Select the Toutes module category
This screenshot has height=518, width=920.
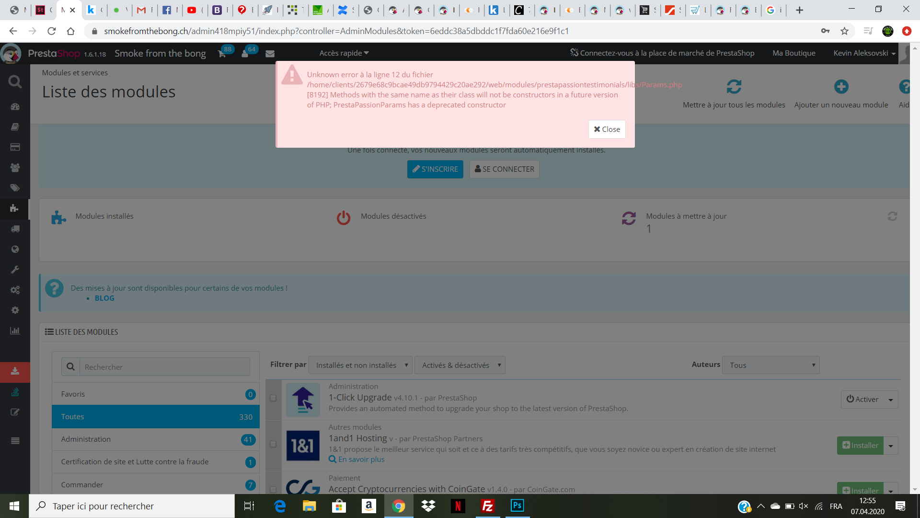pyautogui.click(x=155, y=417)
